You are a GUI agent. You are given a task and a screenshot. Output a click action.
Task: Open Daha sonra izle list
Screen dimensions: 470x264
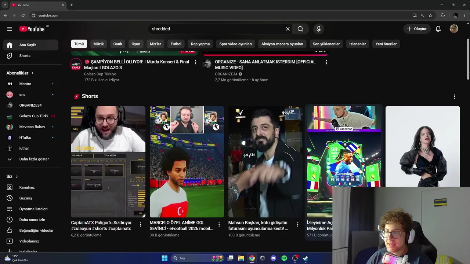click(x=31, y=220)
